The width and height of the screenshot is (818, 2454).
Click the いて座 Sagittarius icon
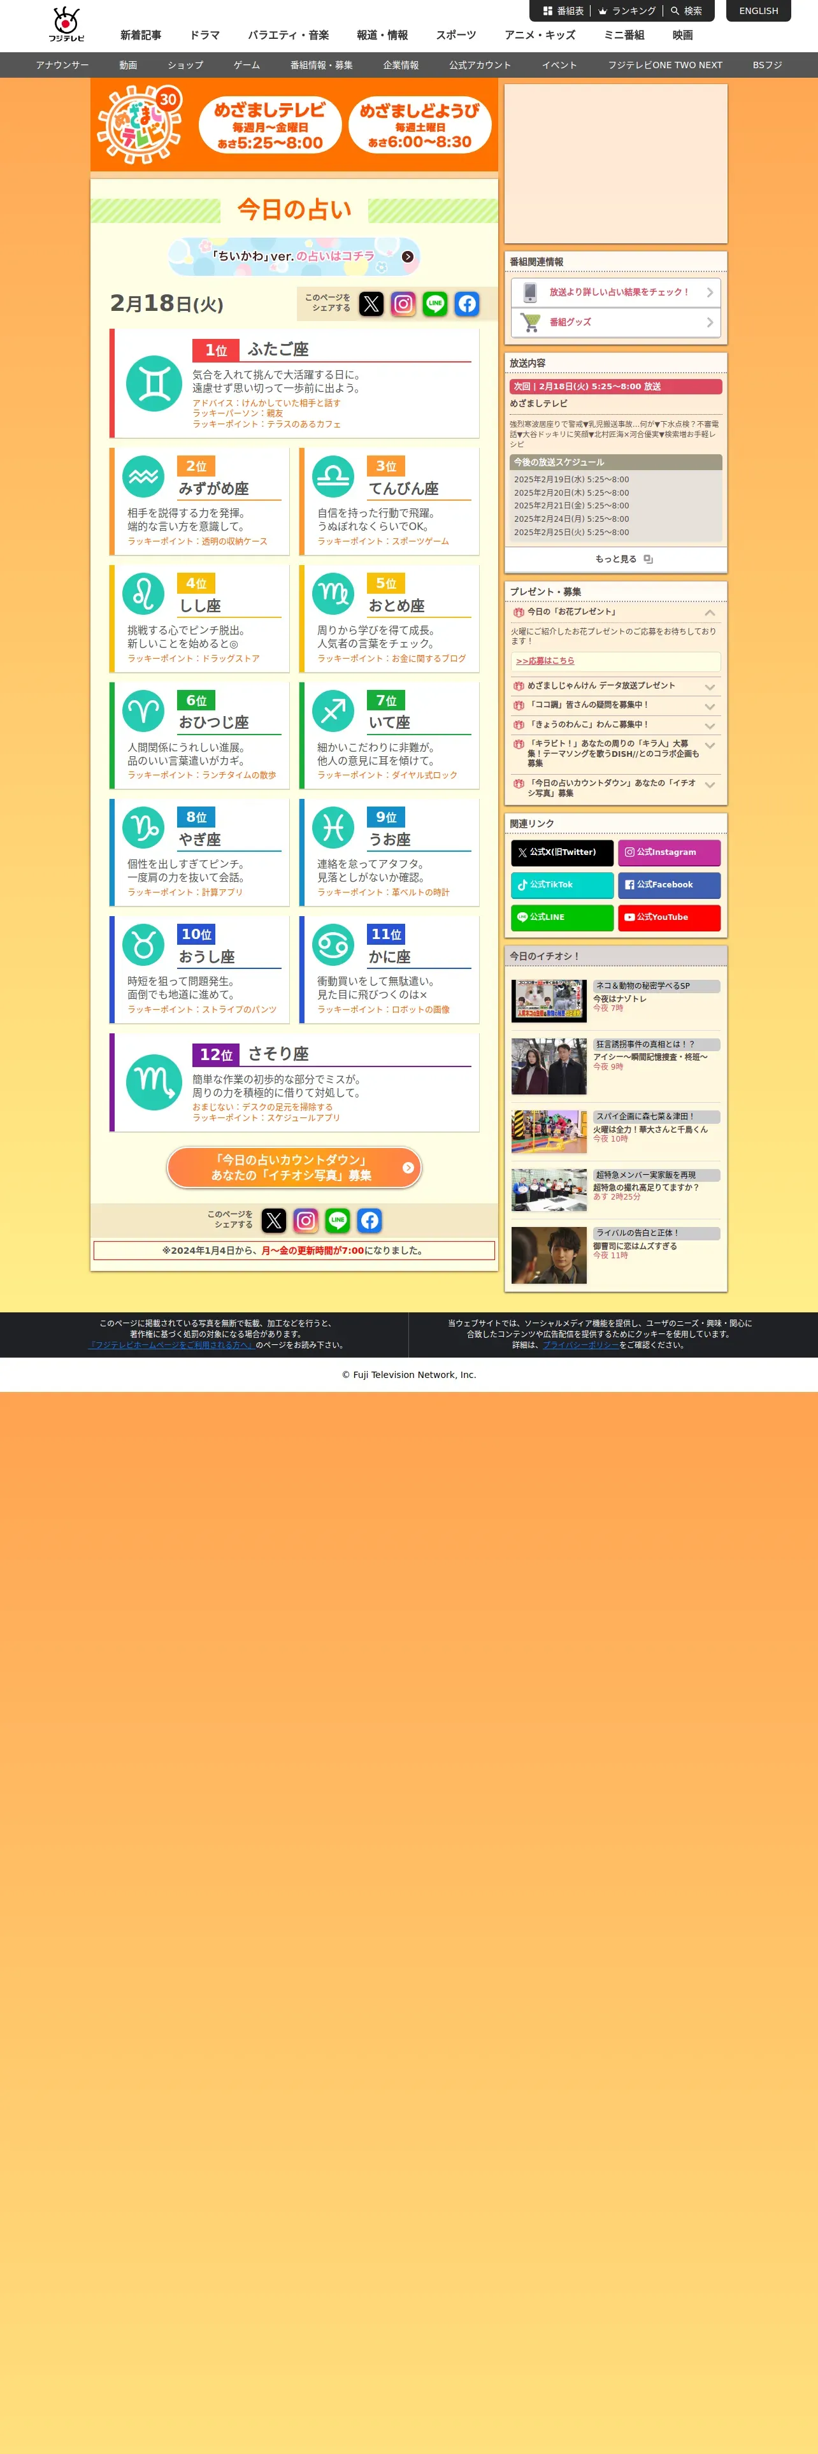coord(333,711)
